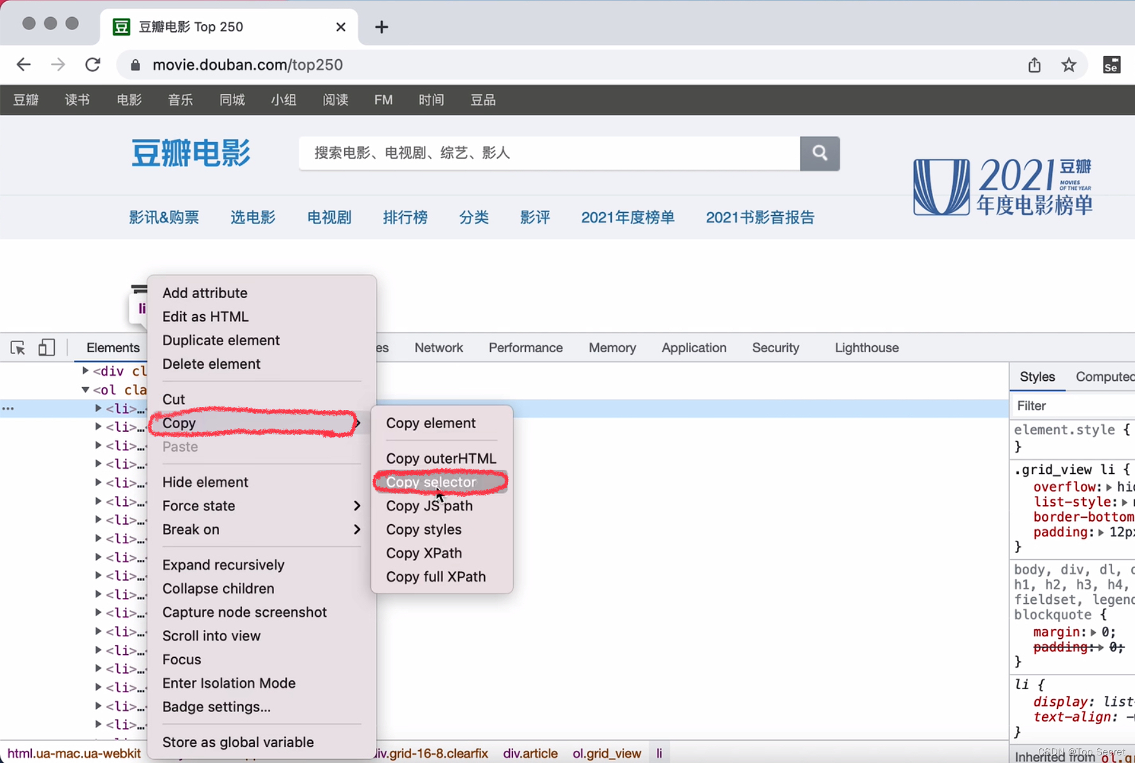The height and width of the screenshot is (763, 1135).
Task: Bookmark this page with the star icon
Action: (x=1069, y=64)
